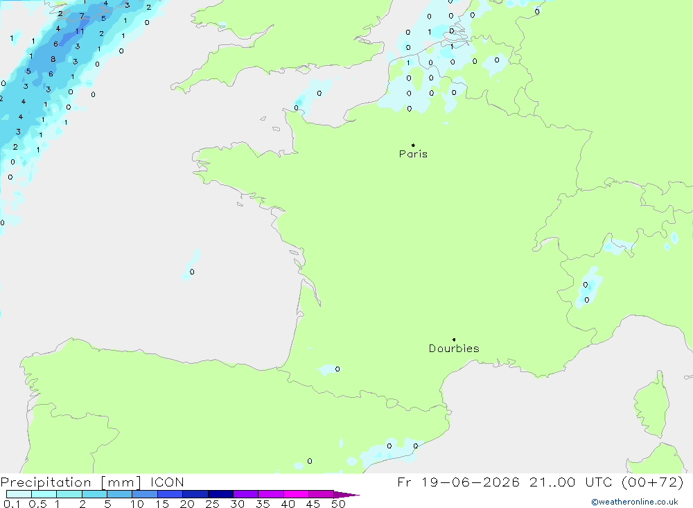Select the 30–35 mm purple legend swatch

click(246, 494)
